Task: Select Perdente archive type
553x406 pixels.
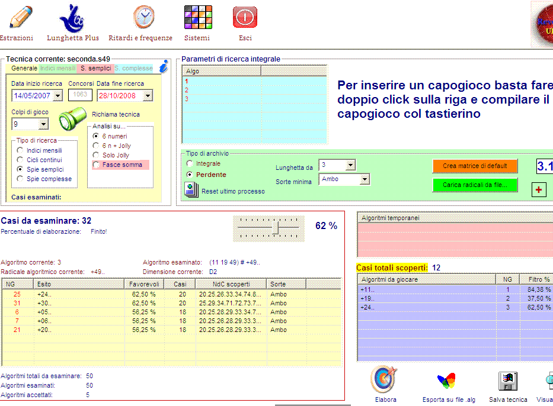Action: point(190,175)
